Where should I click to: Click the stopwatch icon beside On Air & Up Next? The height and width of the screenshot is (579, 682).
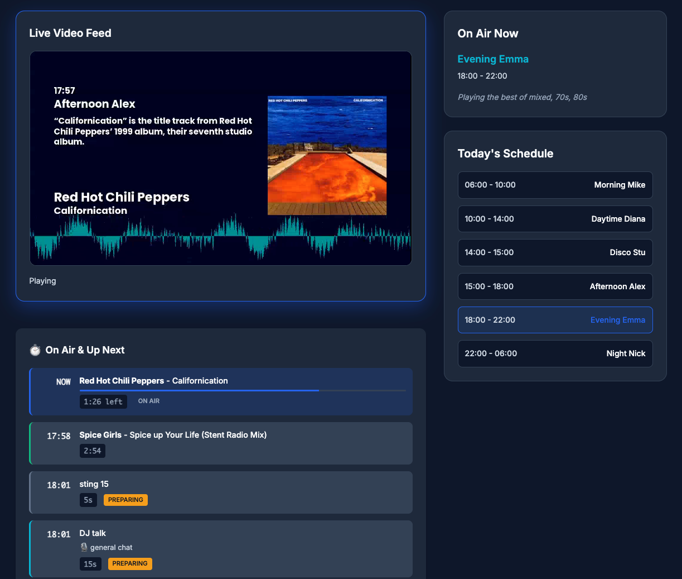coord(35,350)
